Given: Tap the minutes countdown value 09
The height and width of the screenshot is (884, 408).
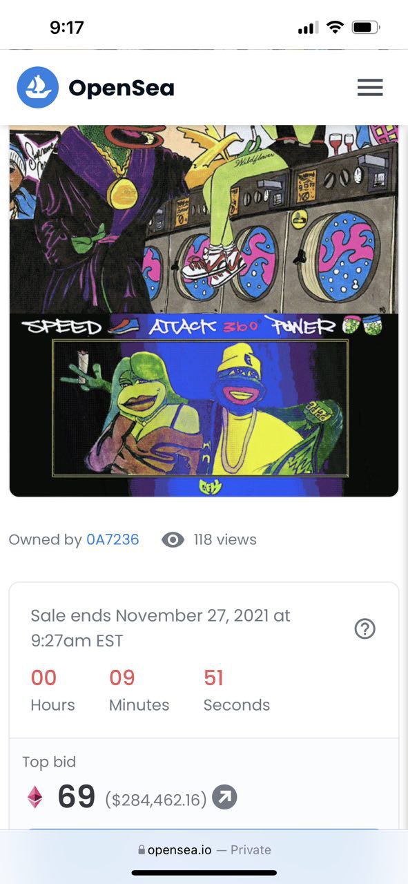Looking at the screenshot, I should click(x=122, y=678).
